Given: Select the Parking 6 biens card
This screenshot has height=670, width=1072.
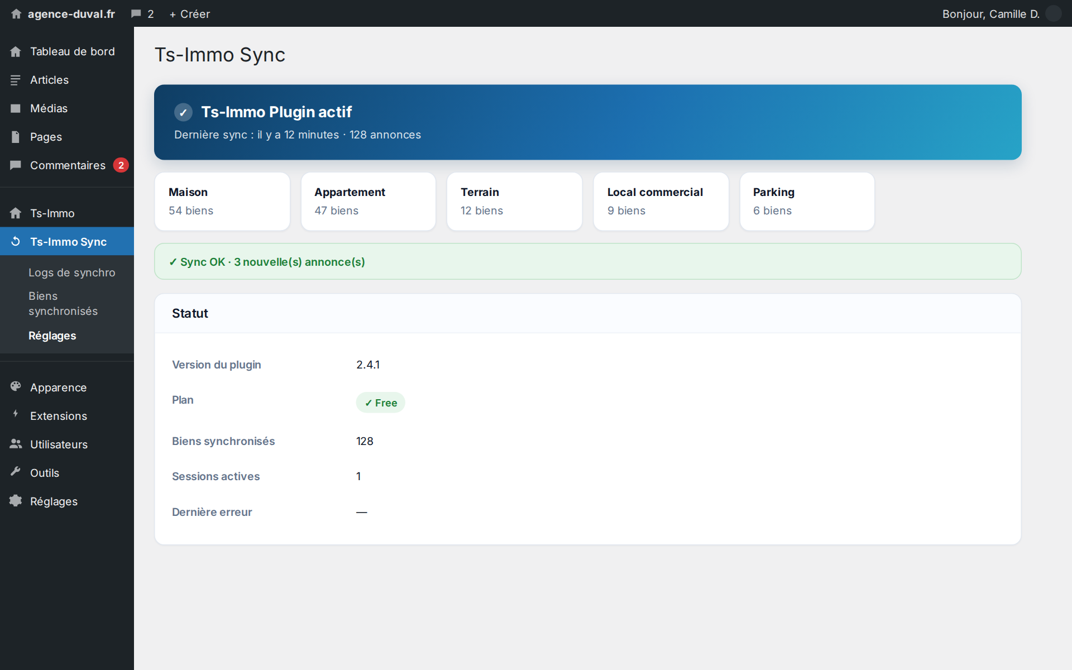Looking at the screenshot, I should coord(807,202).
